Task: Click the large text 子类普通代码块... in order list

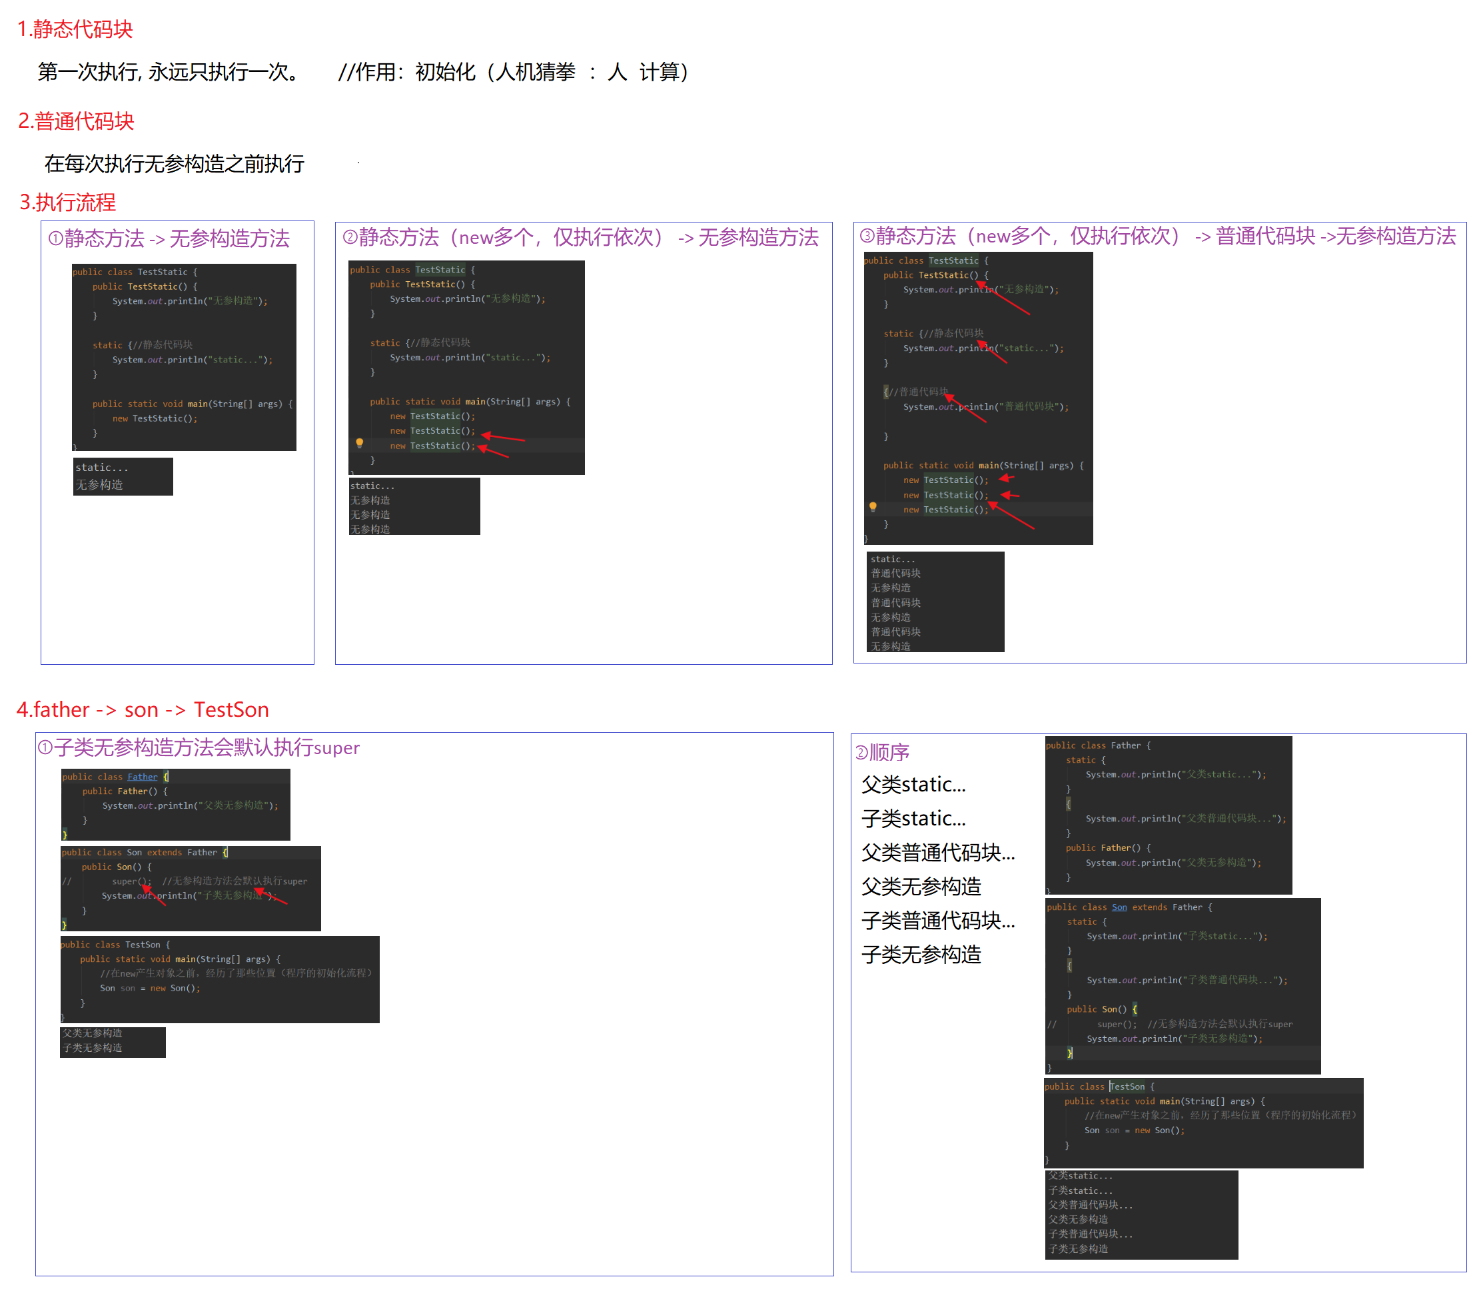Action: pyautogui.click(x=937, y=921)
